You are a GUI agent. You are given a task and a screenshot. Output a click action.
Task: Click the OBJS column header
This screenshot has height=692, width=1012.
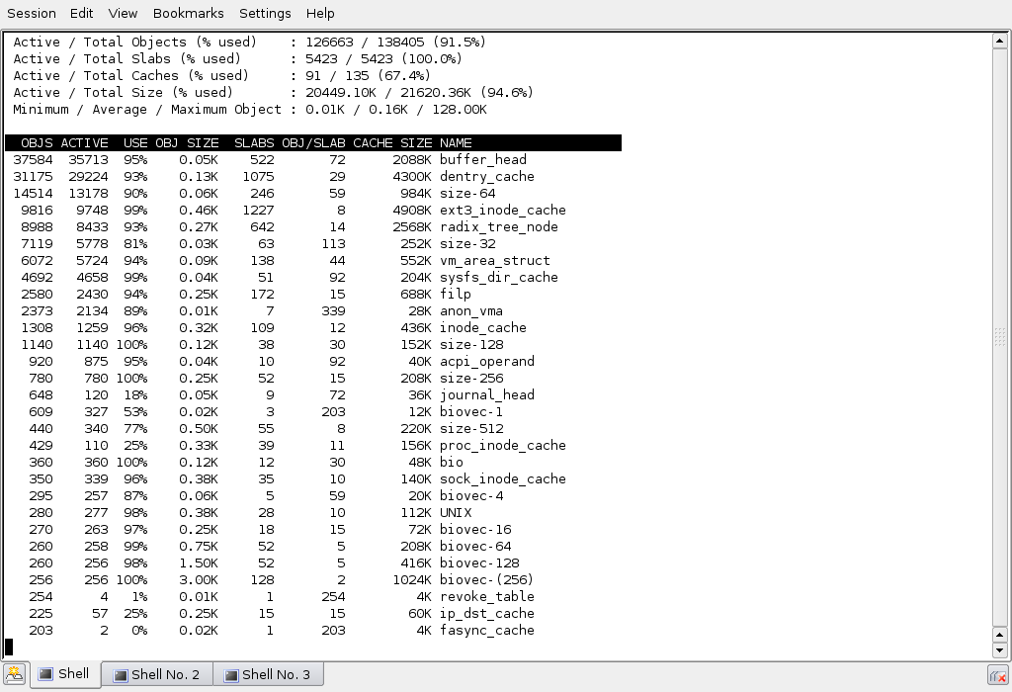[x=37, y=142]
